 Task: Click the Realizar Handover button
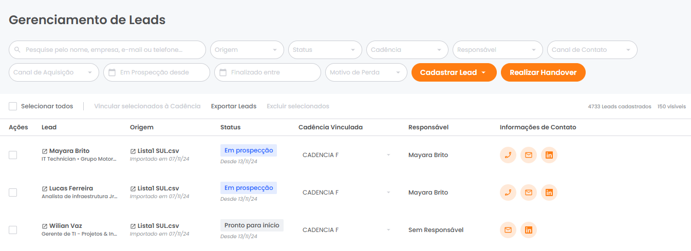(x=543, y=72)
